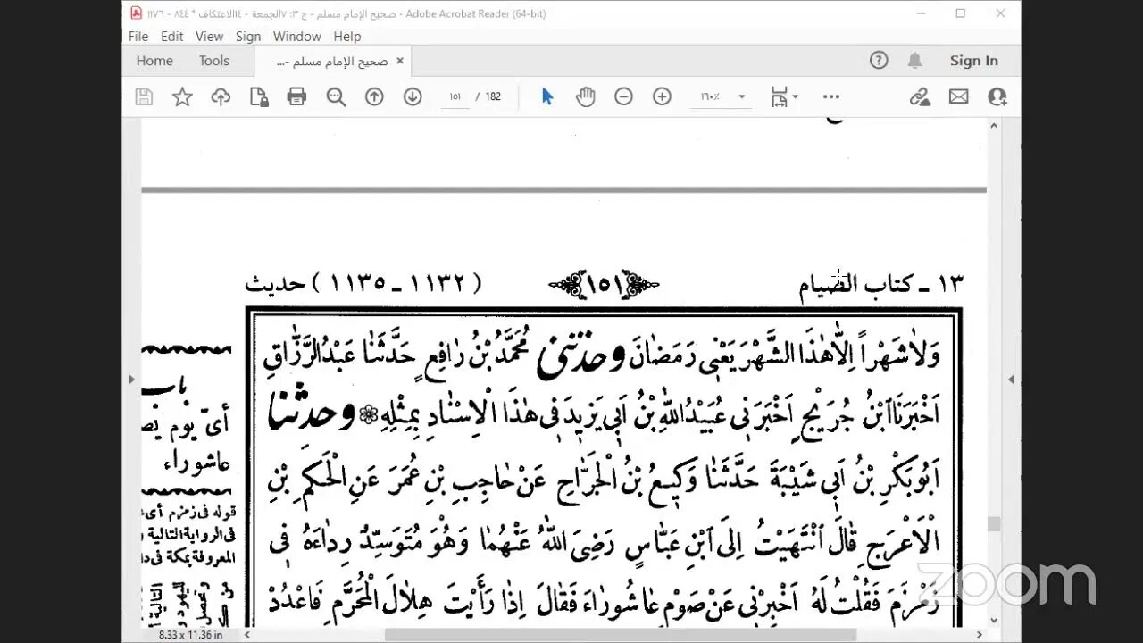Zoom in with plus button
The width and height of the screenshot is (1143, 643).
662,96
